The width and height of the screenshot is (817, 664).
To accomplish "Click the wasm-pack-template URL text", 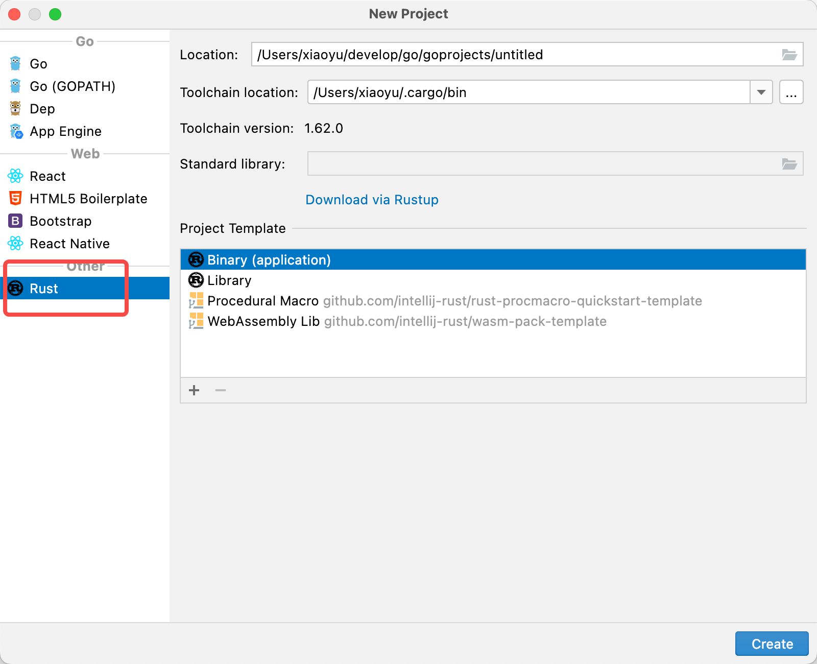I will click(x=465, y=321).
